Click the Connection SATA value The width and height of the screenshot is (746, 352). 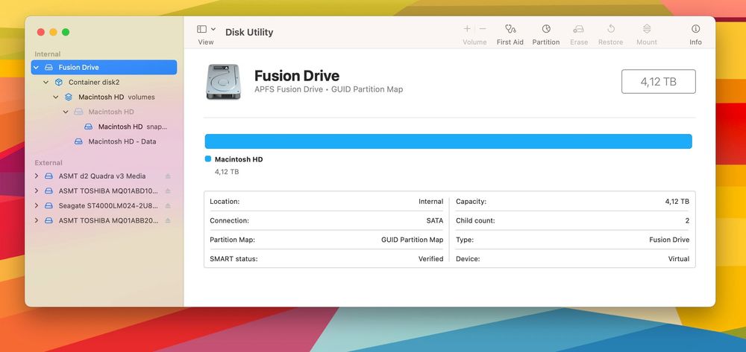point(434,220)
